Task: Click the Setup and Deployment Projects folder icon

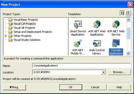Action: (x=10, y=32)
